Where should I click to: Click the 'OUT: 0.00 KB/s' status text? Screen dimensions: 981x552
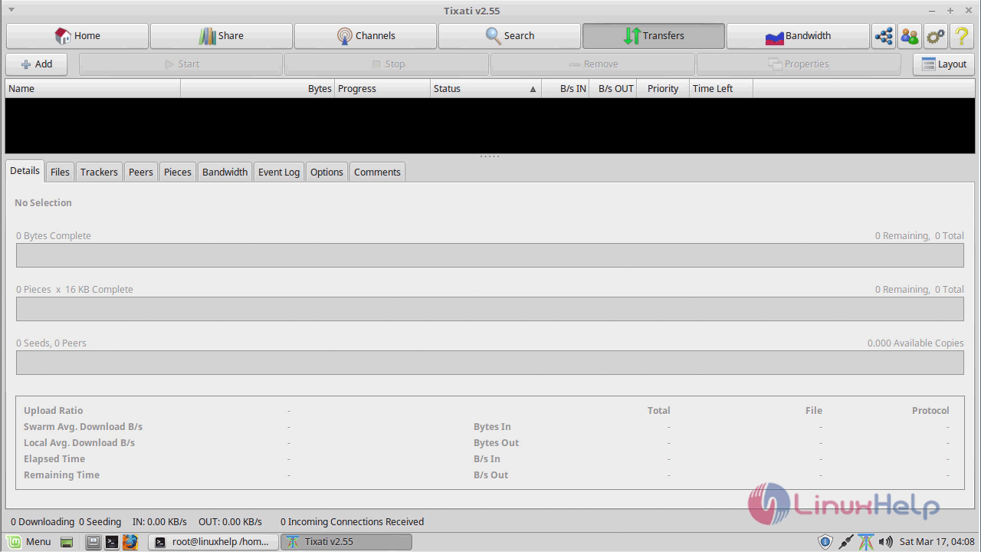(230, 522)
